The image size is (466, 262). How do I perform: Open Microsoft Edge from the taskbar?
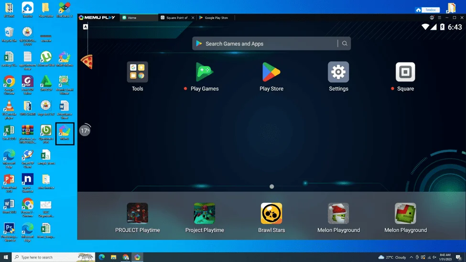pos(102,257)
